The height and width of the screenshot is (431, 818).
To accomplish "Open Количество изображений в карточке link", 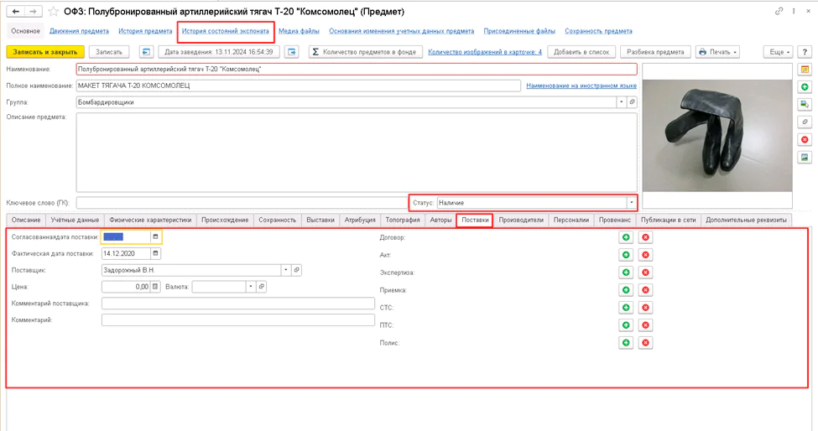I will point(485,52).
